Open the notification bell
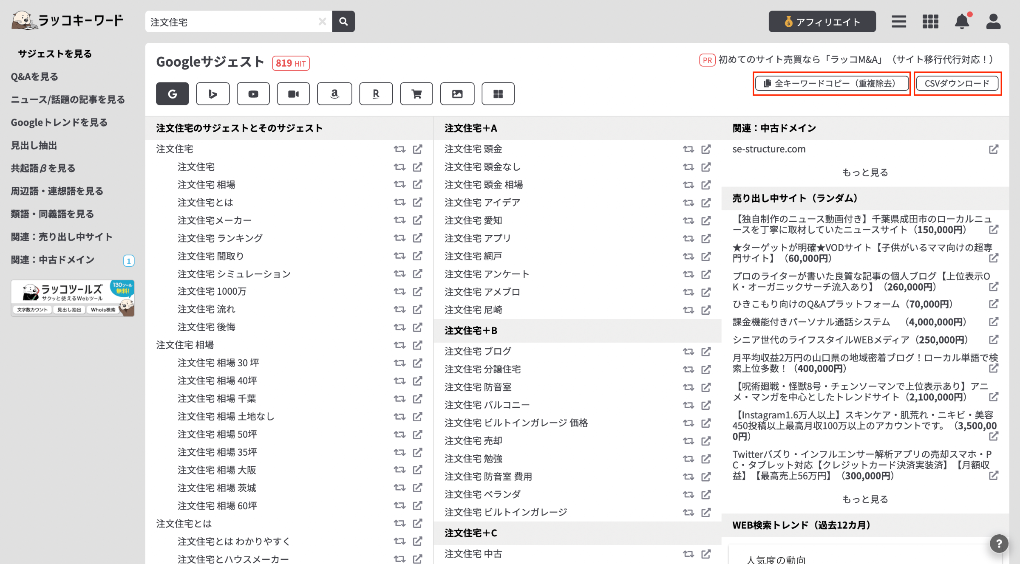 click(962, 21)
